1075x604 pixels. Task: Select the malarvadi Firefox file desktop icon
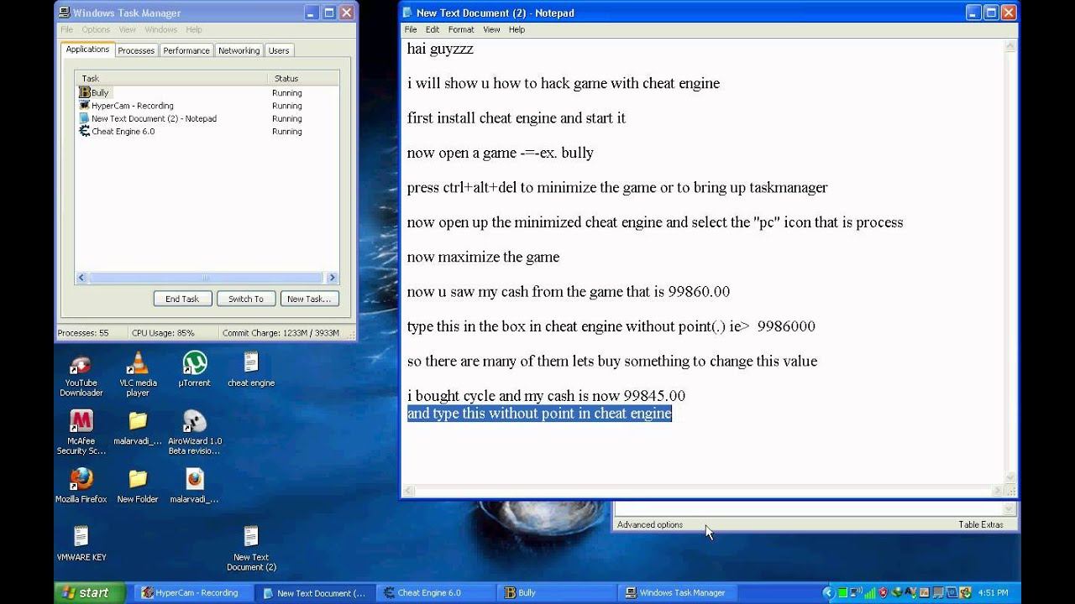[x=195, y=479]
